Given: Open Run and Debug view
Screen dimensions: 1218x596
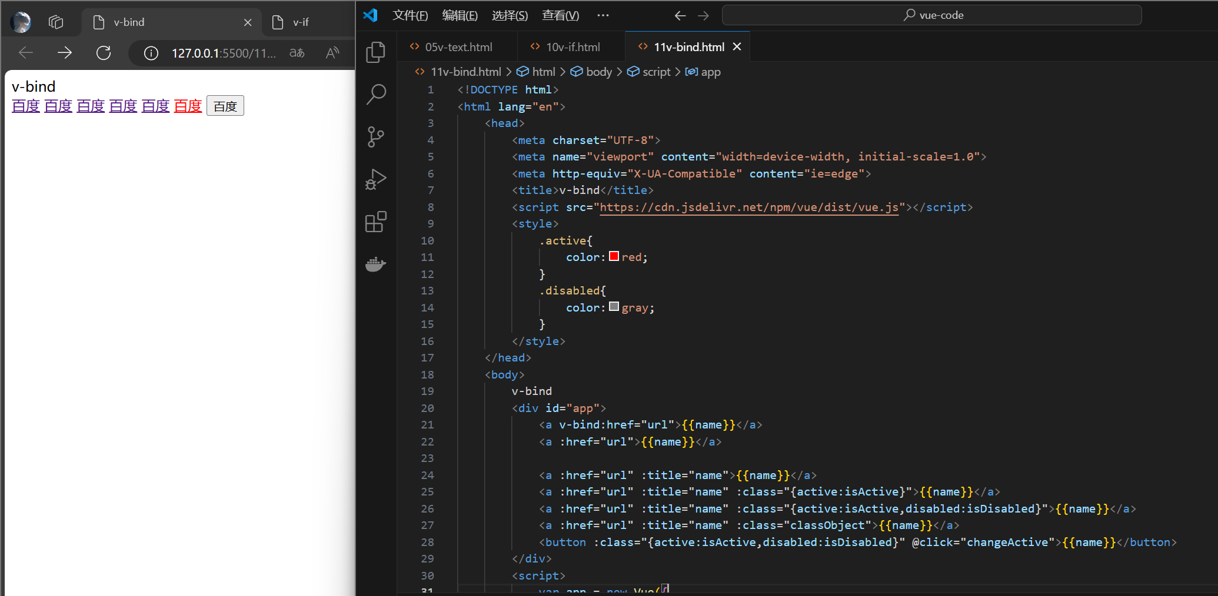Looking at the screenshot, I should (x=376, y=179).
